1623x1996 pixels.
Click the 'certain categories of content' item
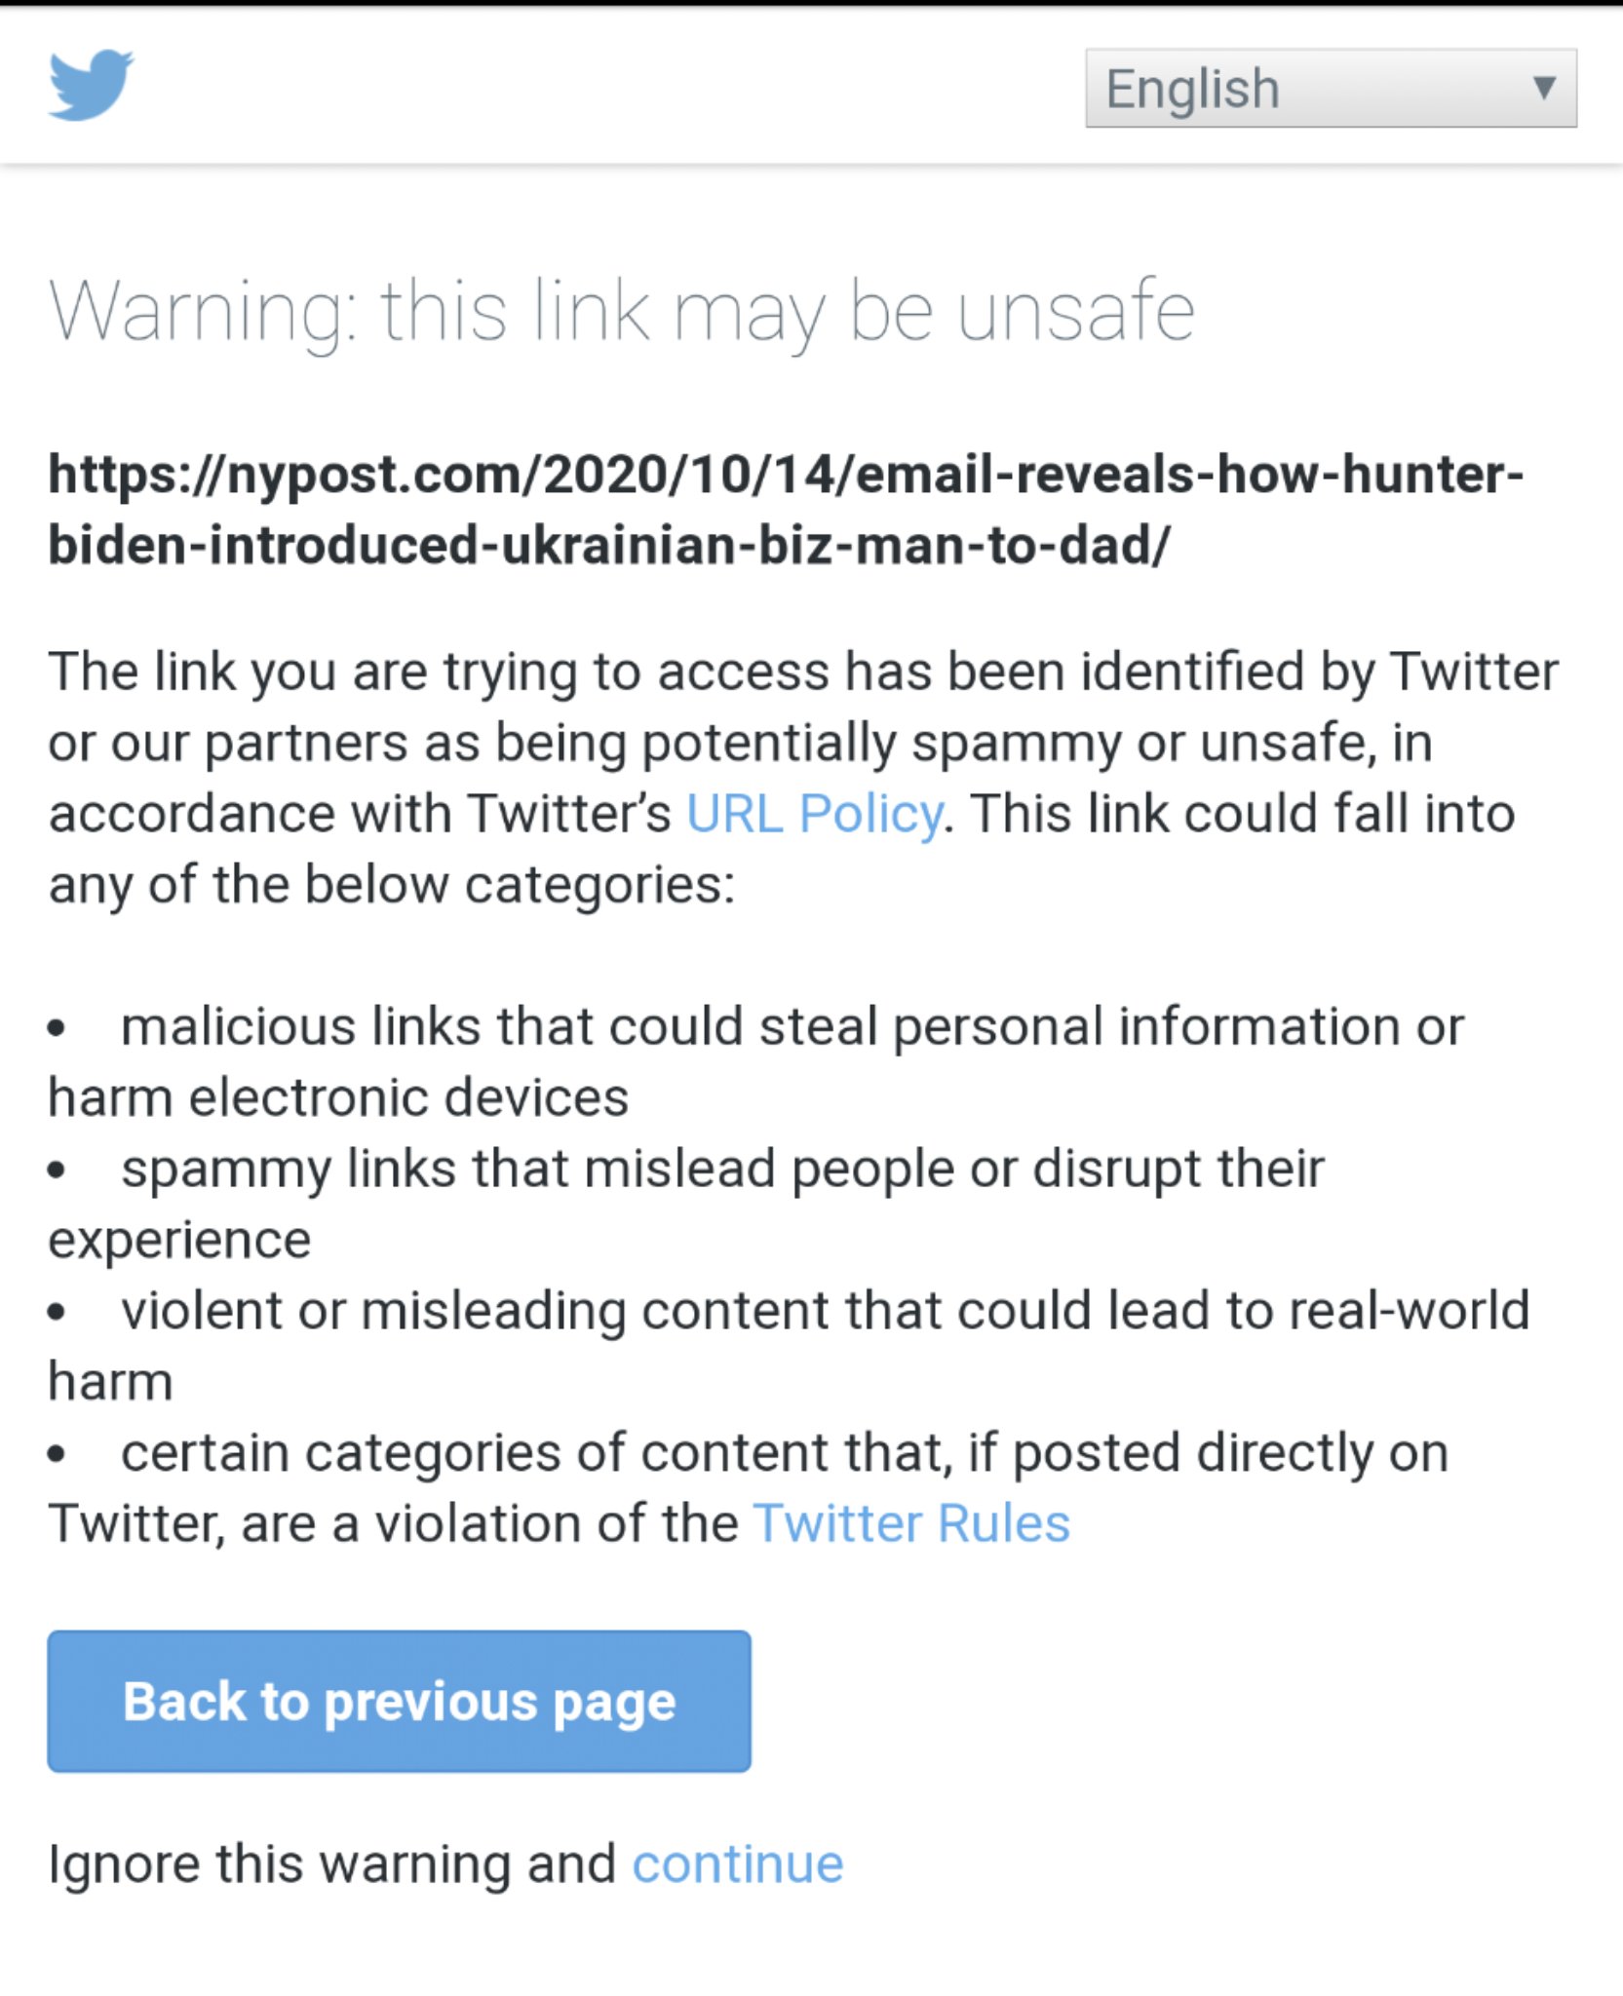[784, 1453]
